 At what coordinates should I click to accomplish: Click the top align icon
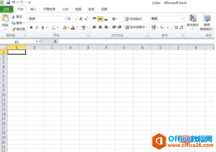[x=94, y=19]
